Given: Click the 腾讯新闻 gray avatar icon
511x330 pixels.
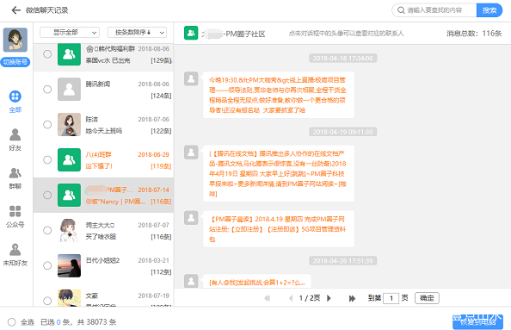Looking at the screenshot, I should pyautogui.click(x=69, y=89).
